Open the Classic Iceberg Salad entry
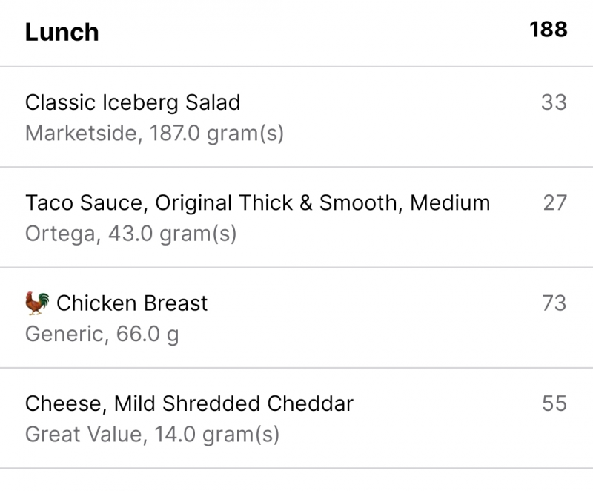The width and height of the screenshot is (593, 491). (x=133, y=102)
